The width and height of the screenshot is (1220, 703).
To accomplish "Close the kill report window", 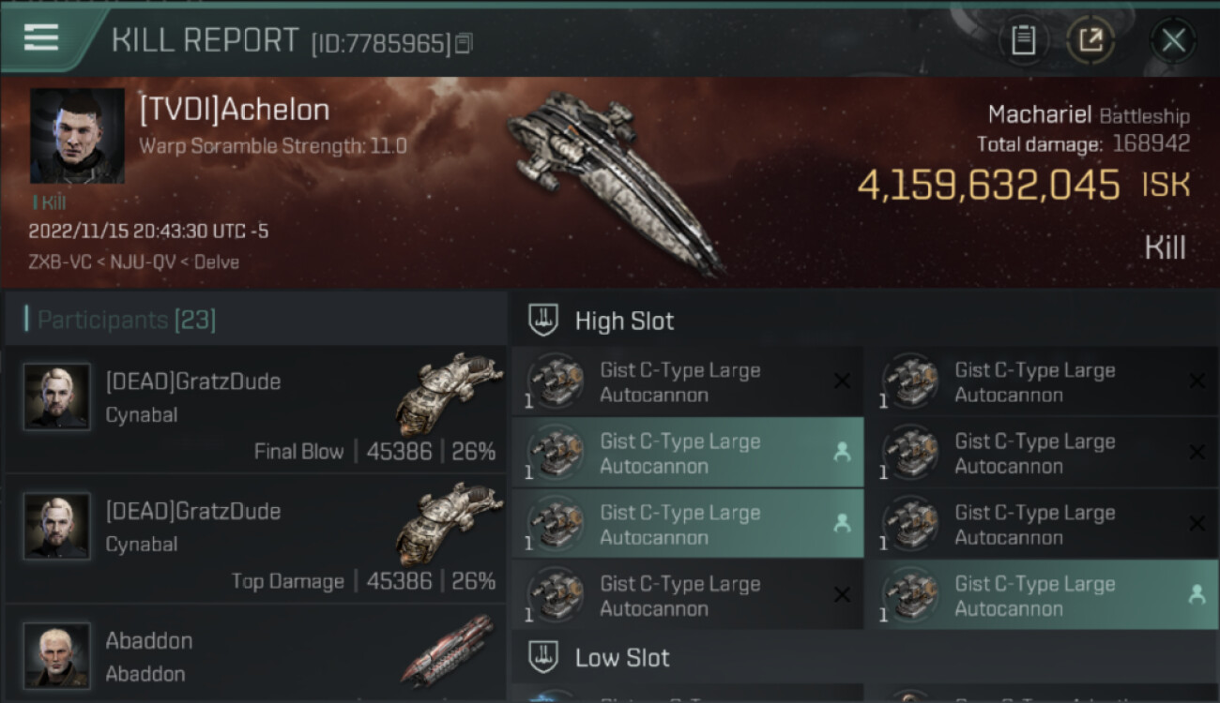I will point(1173,40).
